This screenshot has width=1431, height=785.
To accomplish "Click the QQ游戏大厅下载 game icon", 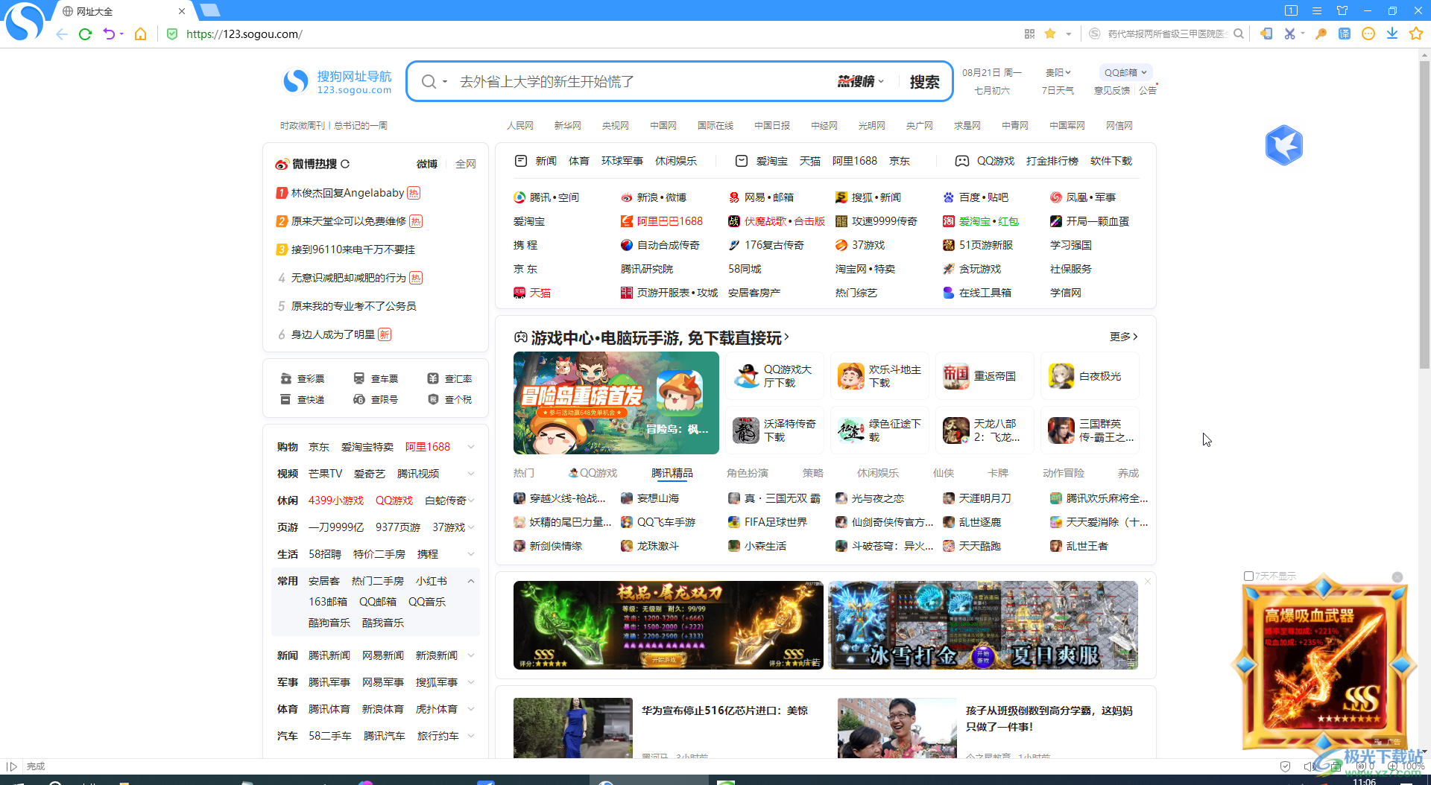I will pyautogui.click(x=747, y=376).
